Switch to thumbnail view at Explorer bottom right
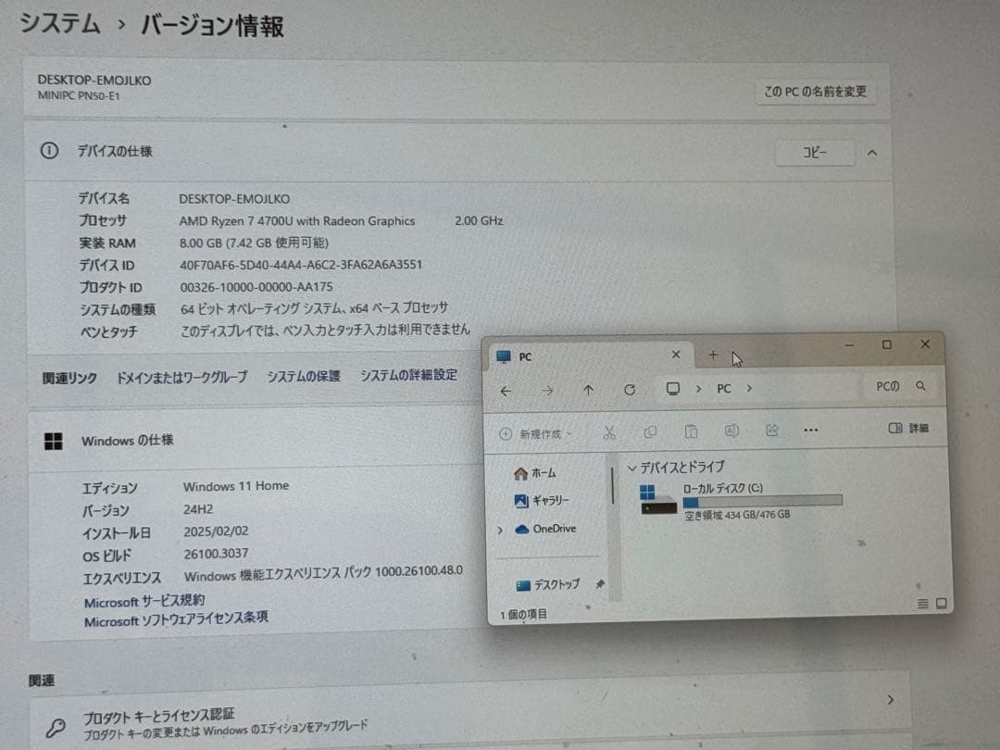The width and height of the screenshot is (1000, 750). [x=941, y=603]
